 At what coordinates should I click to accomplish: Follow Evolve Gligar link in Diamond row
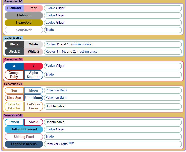[55, 8]
